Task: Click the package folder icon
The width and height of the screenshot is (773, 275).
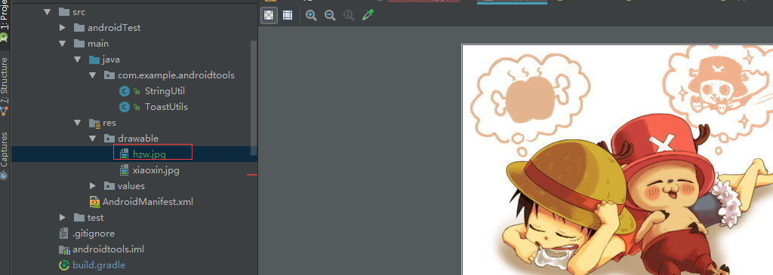Action: tap(109, 75)
